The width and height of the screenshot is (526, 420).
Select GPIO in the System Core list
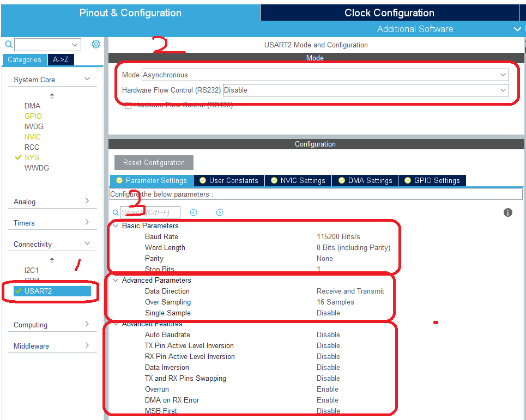33,117
